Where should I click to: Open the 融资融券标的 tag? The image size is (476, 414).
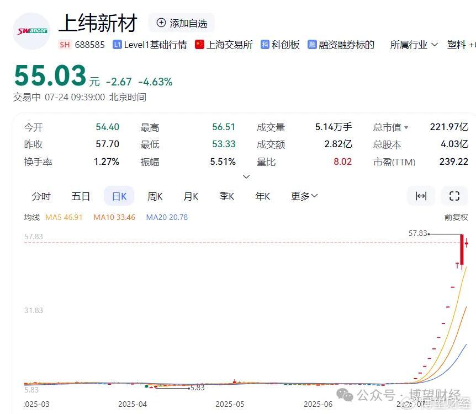point(346,45)
